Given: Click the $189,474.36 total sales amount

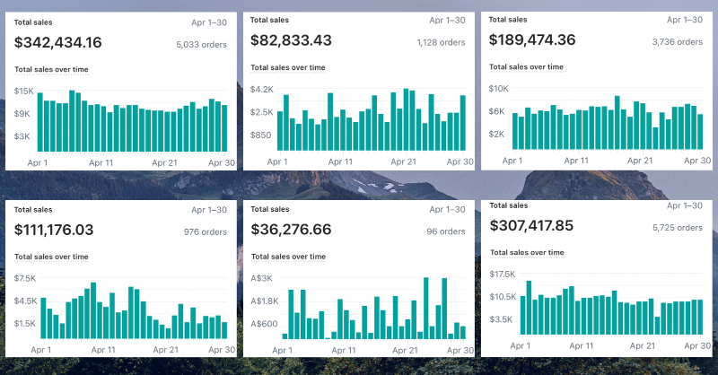Looking at the screenshot, I should click(532, 39).
